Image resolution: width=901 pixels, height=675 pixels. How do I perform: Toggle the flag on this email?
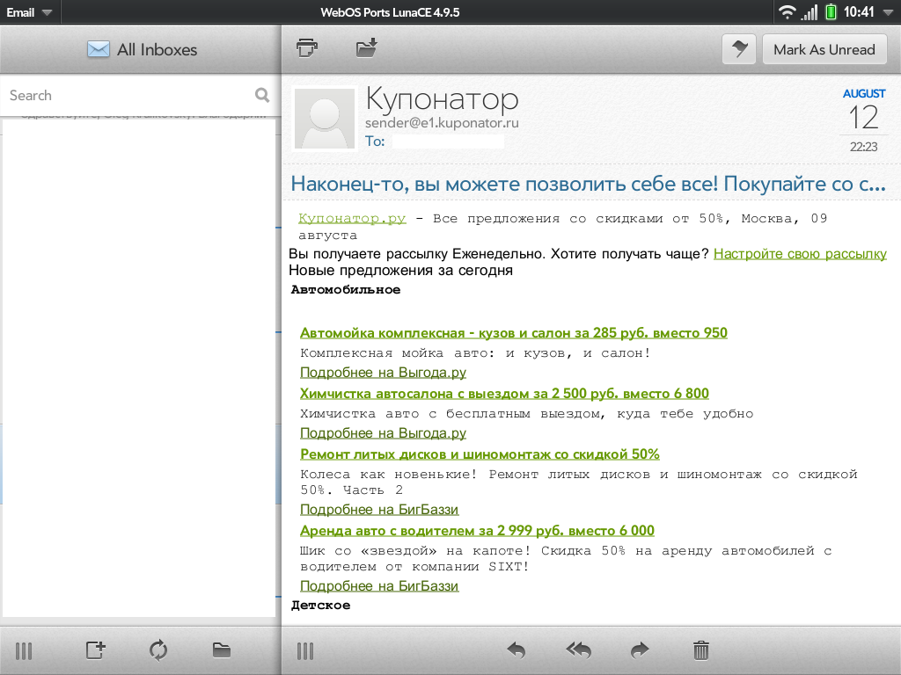pyautogui.click(x=739, y=50)
